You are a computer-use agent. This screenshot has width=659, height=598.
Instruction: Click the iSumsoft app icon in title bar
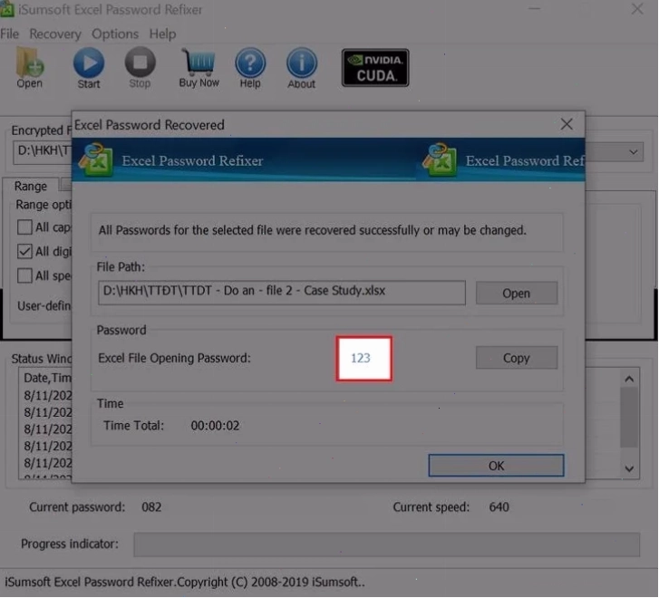7,9
